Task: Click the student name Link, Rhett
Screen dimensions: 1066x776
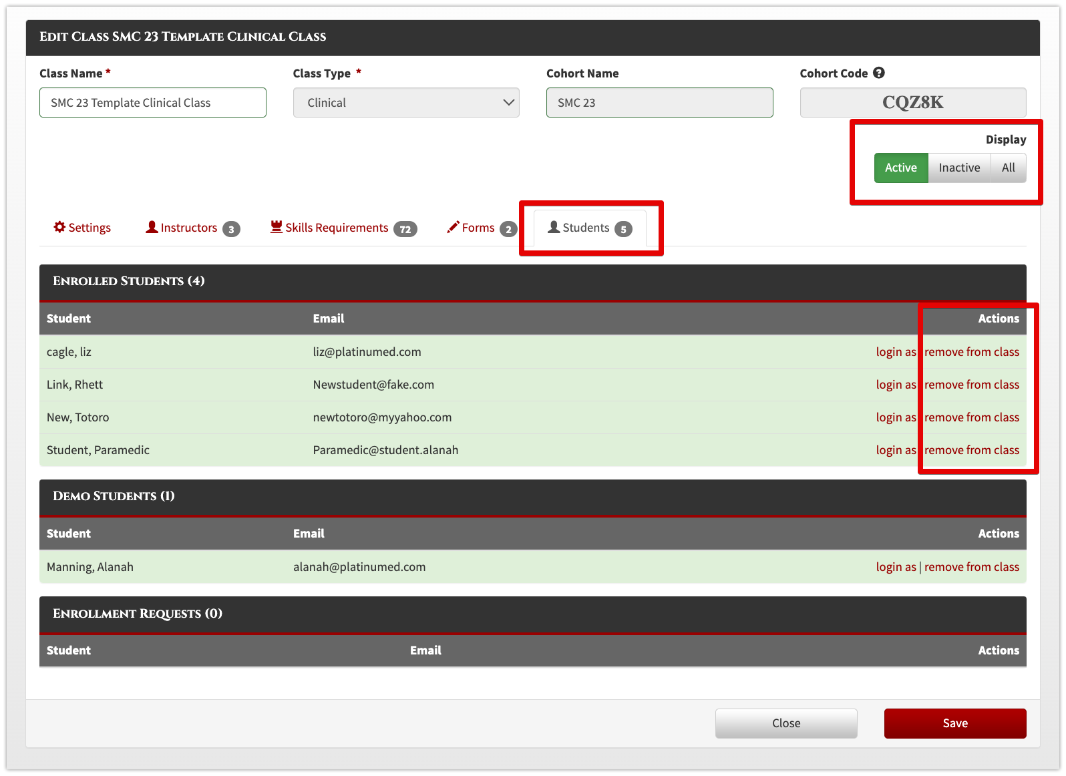Action: (x=75, y=385)
